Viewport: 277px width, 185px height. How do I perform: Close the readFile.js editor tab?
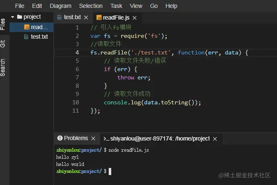[x=135, y=18]
